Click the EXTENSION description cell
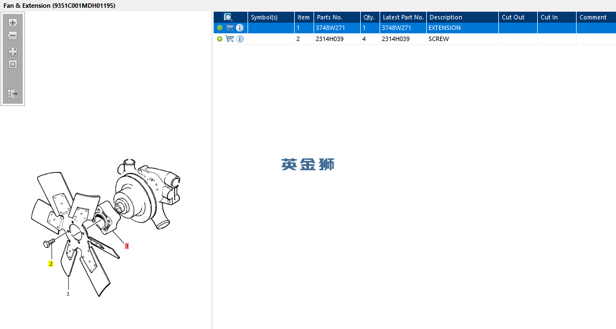616x329 pixels. click(462, 28)
